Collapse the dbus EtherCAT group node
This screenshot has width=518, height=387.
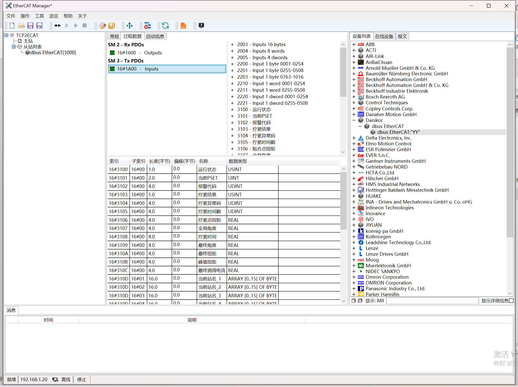coord(360,126)
